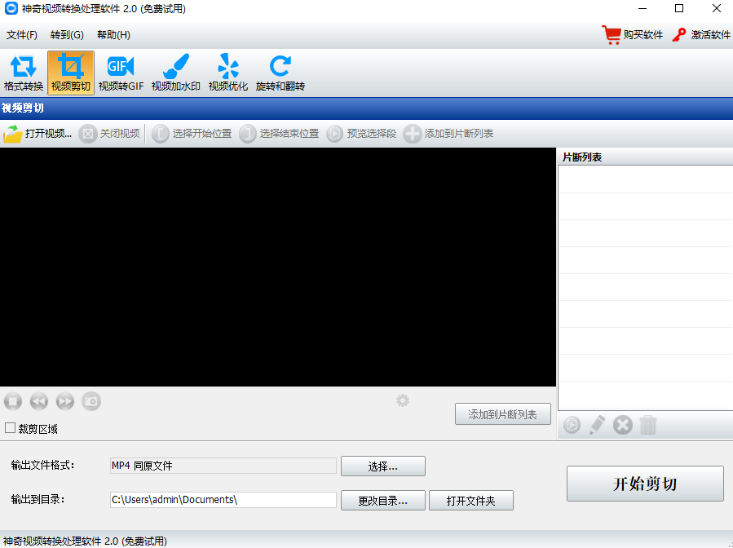Click the gear settings icon below video
Image resolution: width=733 pixels, height=548 pixels.
pyautogui.click(x=403, y=400)
